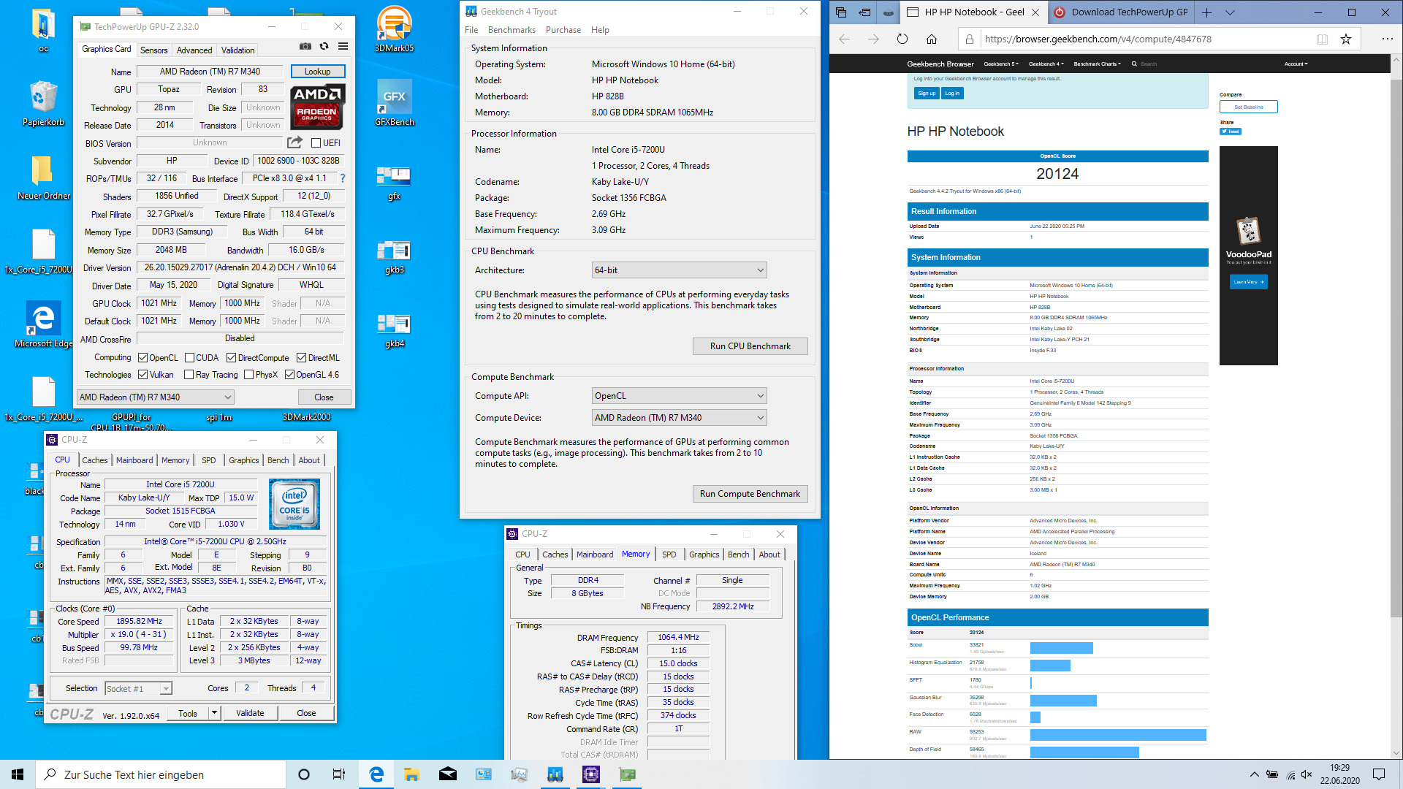This screenshot has height=789, width=1403.
Task: Open the GFXBench desktop shortcut
Action: point(394,102)
